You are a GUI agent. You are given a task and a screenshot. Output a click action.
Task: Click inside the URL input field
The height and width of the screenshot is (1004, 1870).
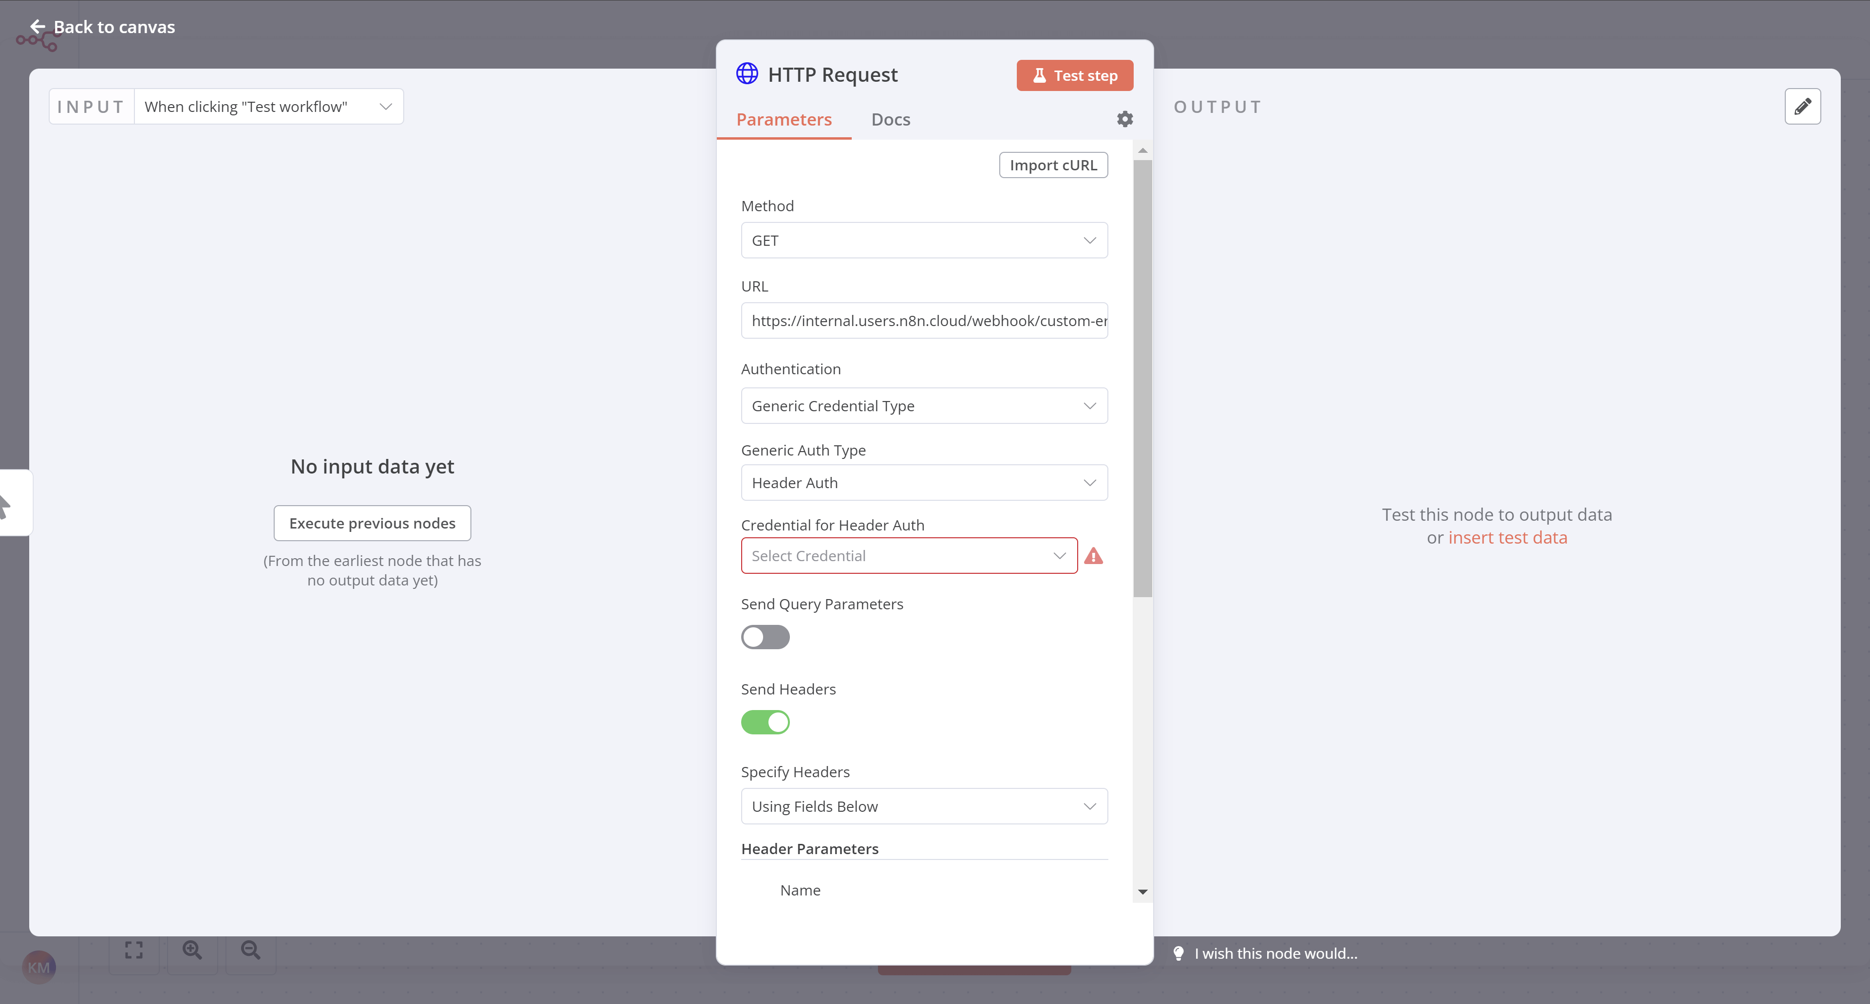click(x=923, y=320)
